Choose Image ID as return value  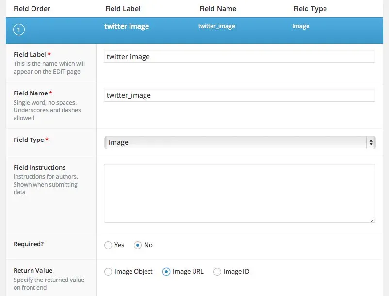(x=217, y=272)
